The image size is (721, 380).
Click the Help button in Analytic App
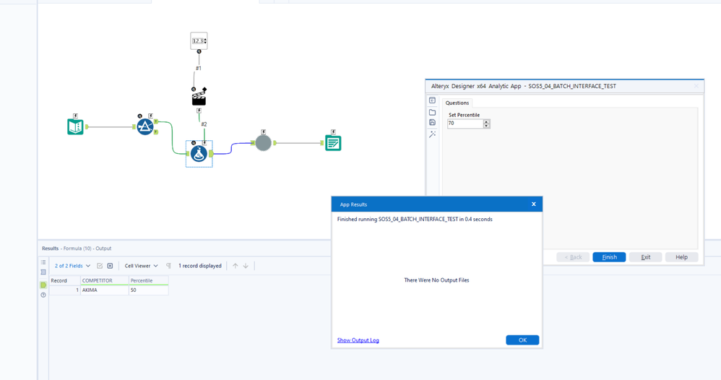point(681,257)
